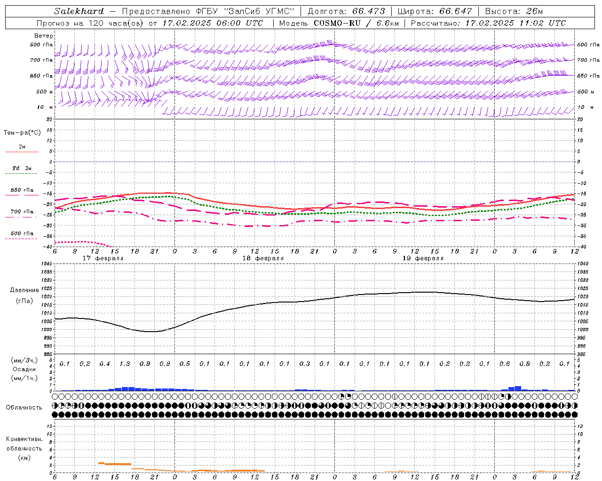
Task: Click the latitude value Широта: 66.647
Action: click(x=435, y=11)
